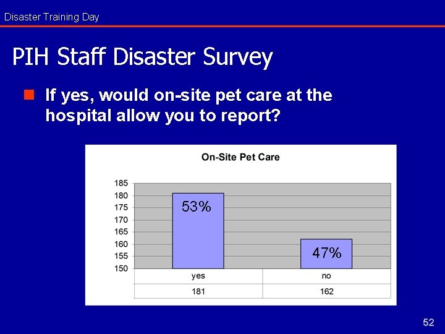
Task: Click the 'Disaster Training Day' header text
Action: click(x=52, y=17)
